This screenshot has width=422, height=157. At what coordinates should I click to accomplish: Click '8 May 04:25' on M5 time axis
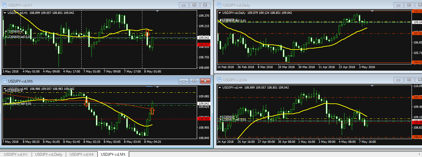click(x=153, y=142)
